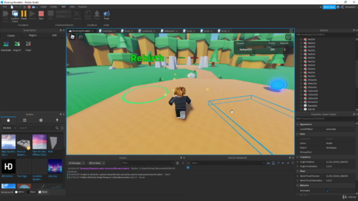The image size is (358, 201).
Task: Open the HOME ribbon tab
Action: (44, 7)
